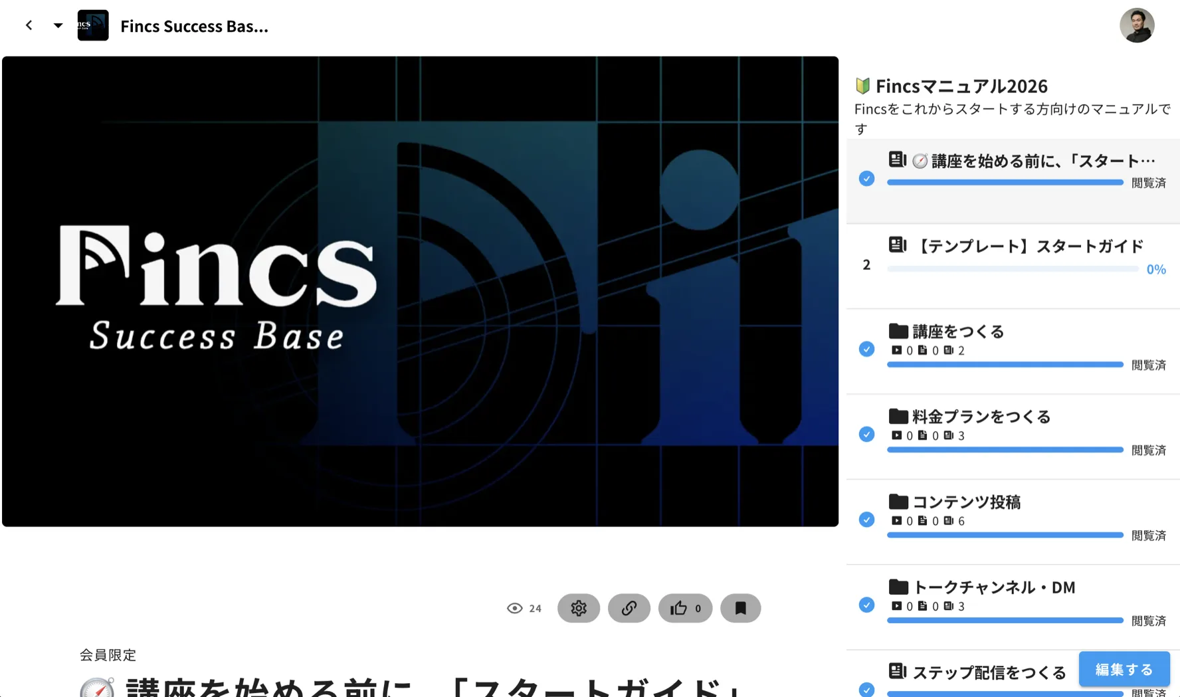This screenshot has height=697, width=1180.
Task: Click the 閲覧済 label of 講座をつくる
Action: pos(1149,365)
